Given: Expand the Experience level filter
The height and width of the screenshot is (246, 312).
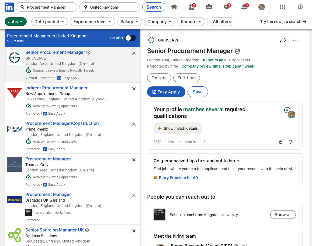Looking at the screenshot, I should click(92, 22).
